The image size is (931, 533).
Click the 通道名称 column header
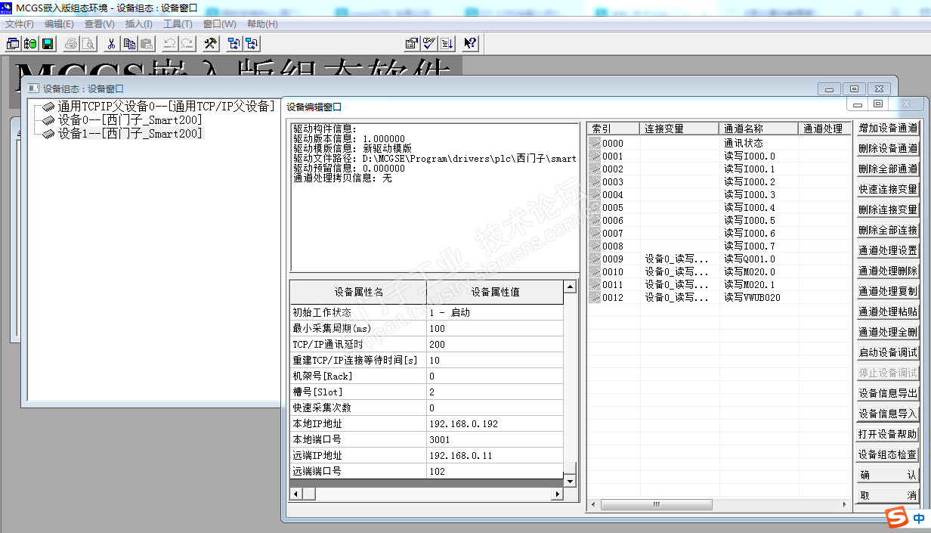pyautogui.click(x=759, y=129)
